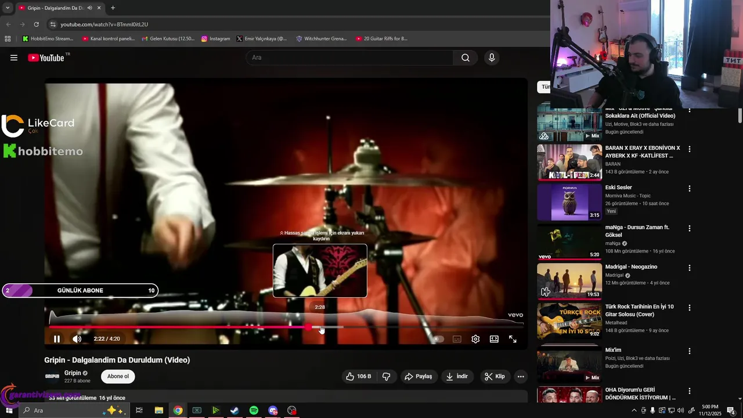The image size is (743, 418).
Task: Open 'Kanal kontrol paneli' bookmark
Action: [109, 39]
